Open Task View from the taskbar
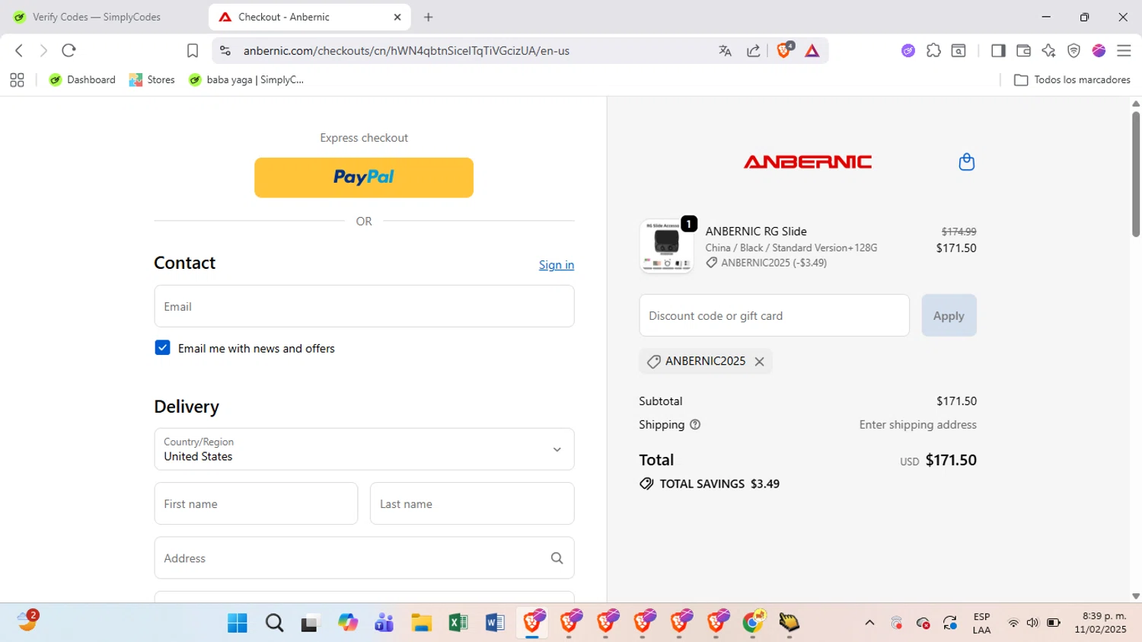 pyautogui.click(x=311, y=623)
